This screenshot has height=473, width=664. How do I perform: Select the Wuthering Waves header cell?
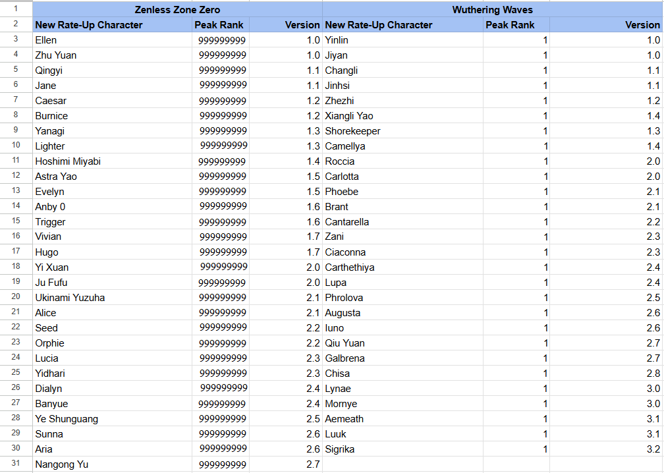[493, 9]
